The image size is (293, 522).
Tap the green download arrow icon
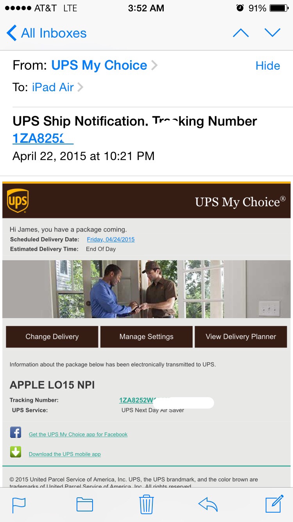pyautogui.click(x=16, y=452)
